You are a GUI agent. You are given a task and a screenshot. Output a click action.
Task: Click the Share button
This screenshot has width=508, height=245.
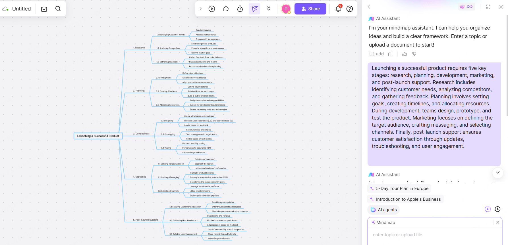click(310, 9)
